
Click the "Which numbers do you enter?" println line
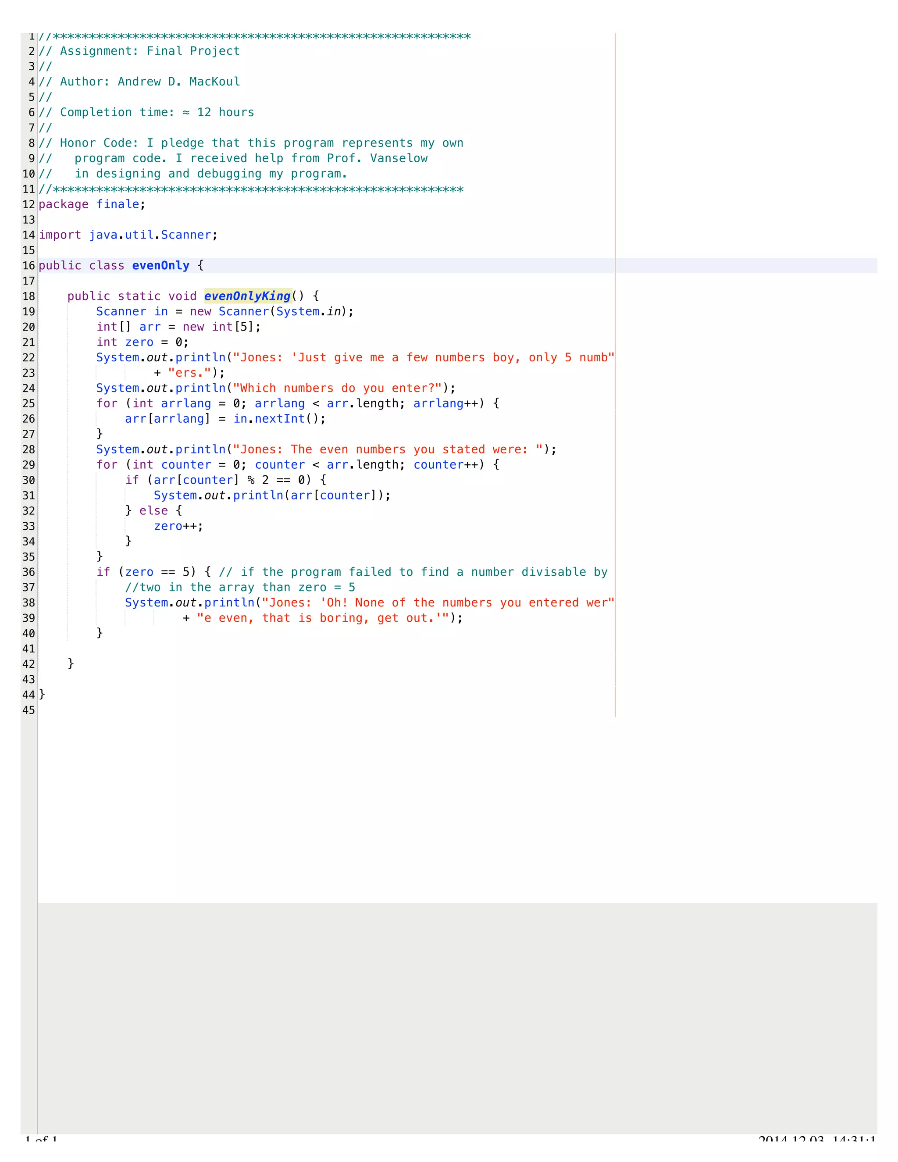click(x=276, y=389)
